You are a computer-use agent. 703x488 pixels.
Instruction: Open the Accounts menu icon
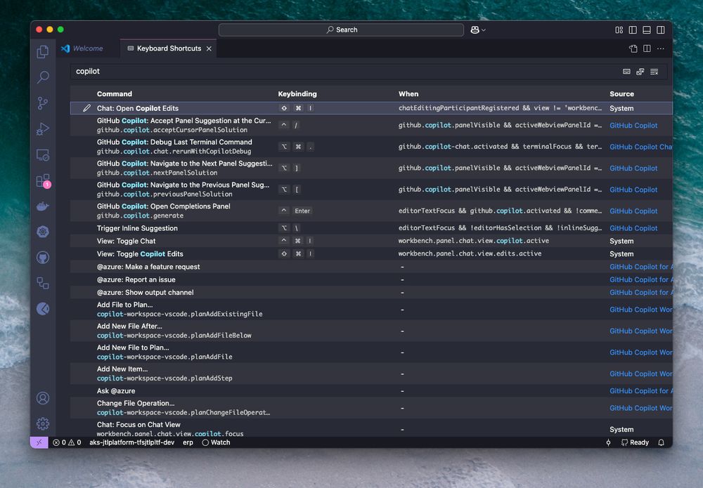click(x=43, y=398)
